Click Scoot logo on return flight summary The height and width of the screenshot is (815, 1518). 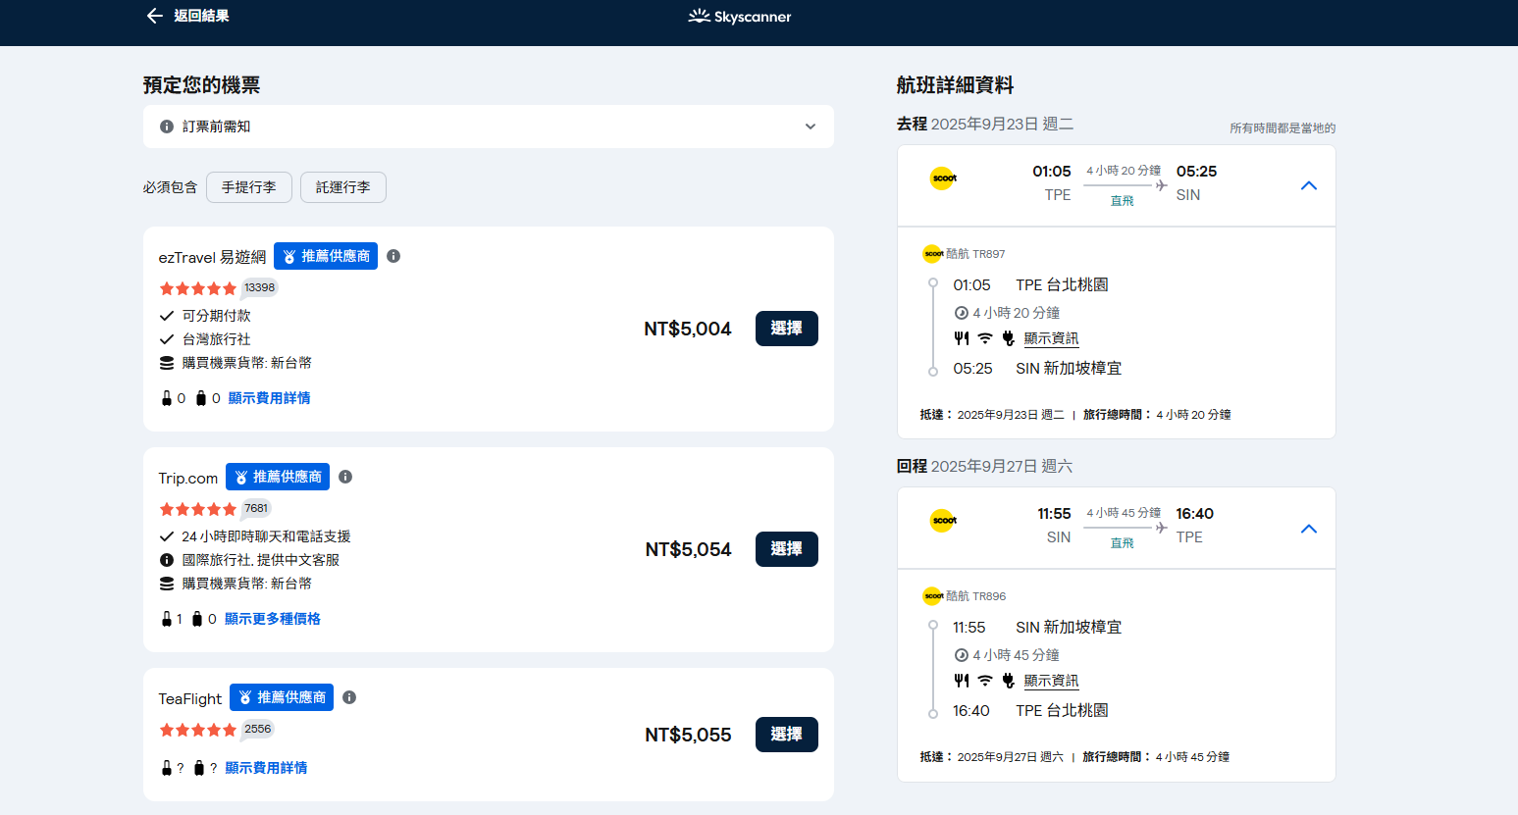(x=944, y=520)
